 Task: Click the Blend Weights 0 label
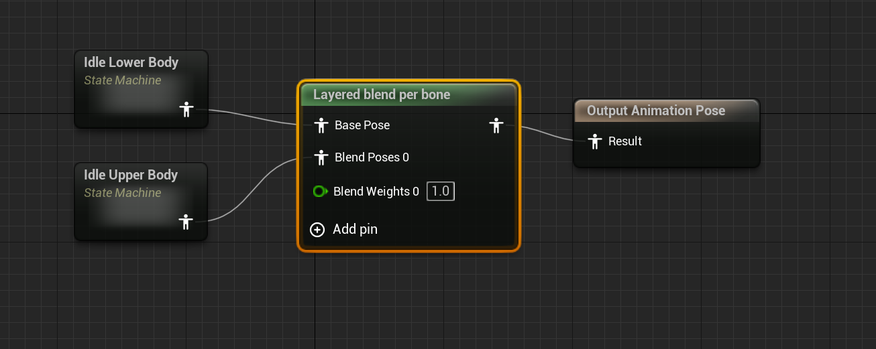pyautogui.click(x=376, y=192)
